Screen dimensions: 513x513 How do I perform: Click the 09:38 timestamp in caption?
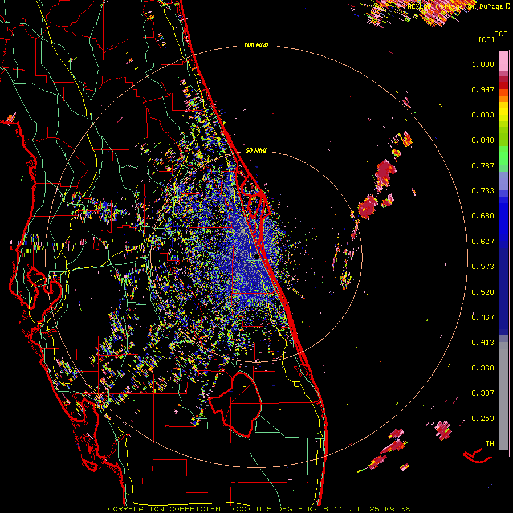(397, 509)
